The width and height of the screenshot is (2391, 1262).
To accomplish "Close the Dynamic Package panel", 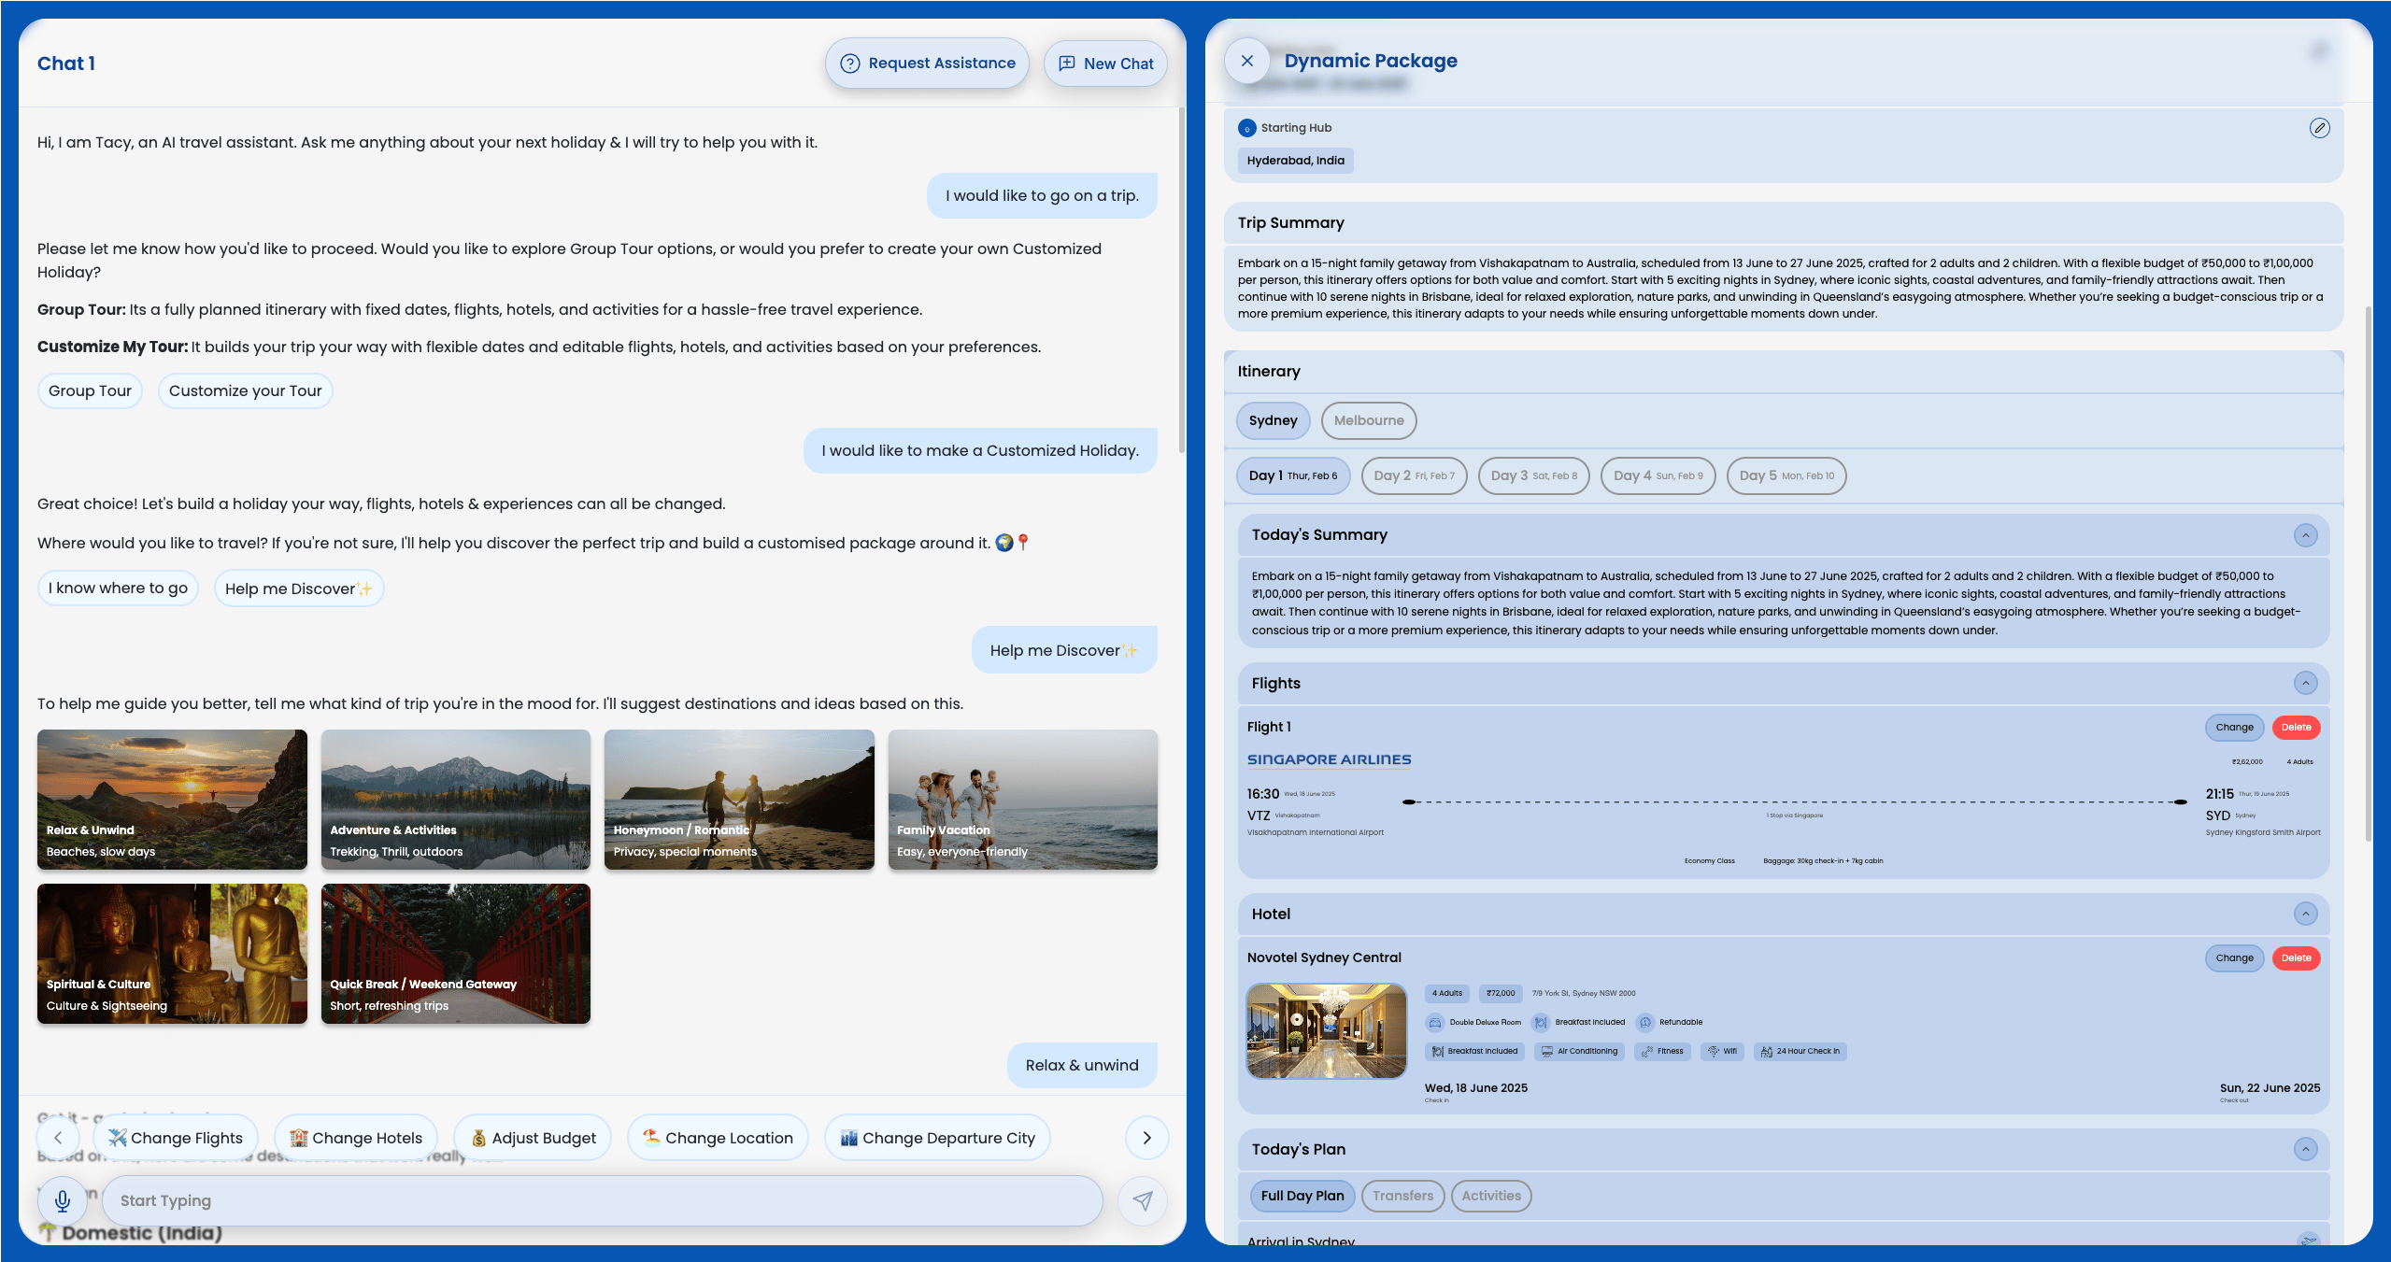I will (1247, 61).
